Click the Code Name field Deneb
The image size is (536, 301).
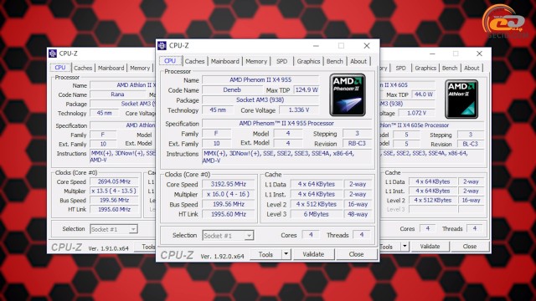(232, 89)
